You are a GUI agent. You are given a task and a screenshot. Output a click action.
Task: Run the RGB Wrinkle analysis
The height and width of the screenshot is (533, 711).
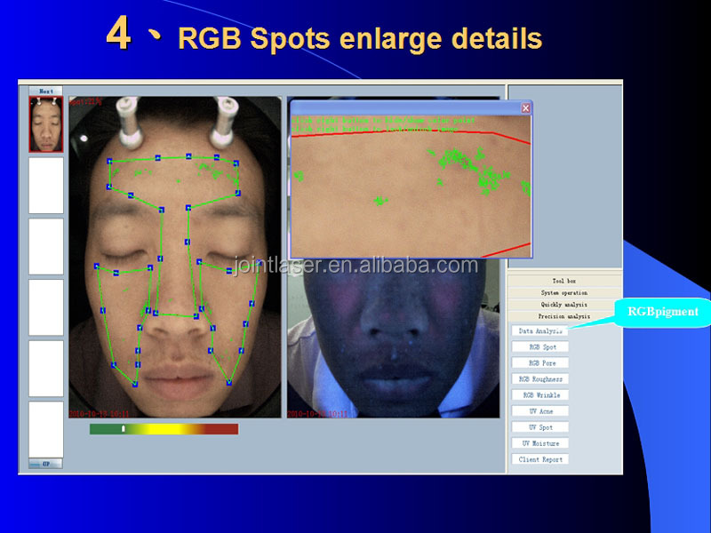pyautogui.click(x=540, y=395)
